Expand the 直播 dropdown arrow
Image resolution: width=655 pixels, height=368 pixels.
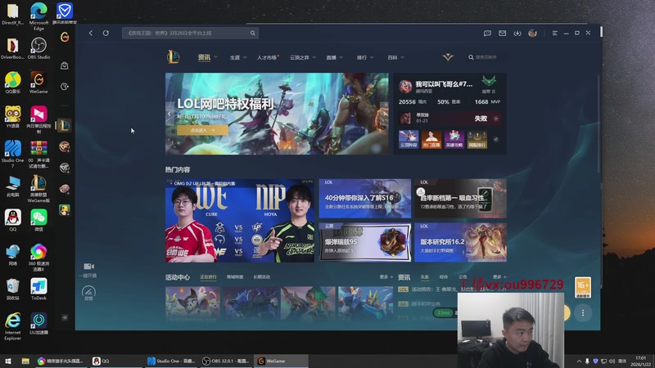click(341, 57)
